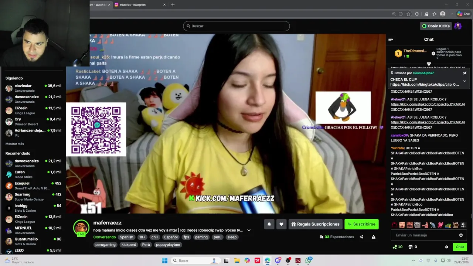The image size is (473, 266).
Task: Open the emoji picker in the message box
Action: 461,235
